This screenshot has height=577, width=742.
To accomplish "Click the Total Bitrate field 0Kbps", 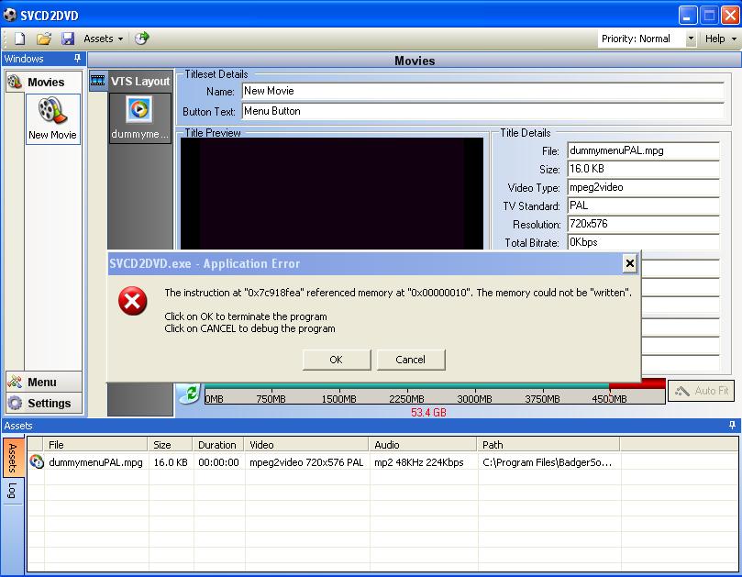I will click(x=643, y=242).
